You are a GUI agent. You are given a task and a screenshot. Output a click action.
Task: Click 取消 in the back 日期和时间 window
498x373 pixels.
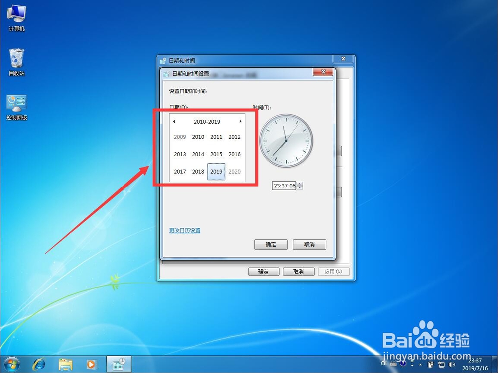(298, 272)
